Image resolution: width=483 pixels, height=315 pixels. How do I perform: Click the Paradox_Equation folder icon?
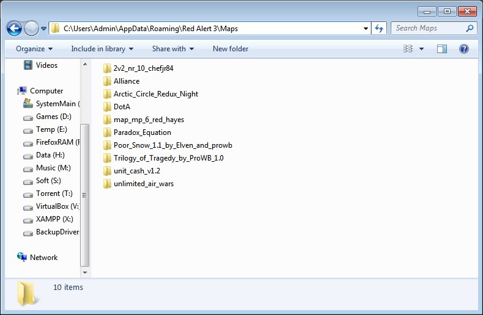pyautogui.click(x=107, y=132)
